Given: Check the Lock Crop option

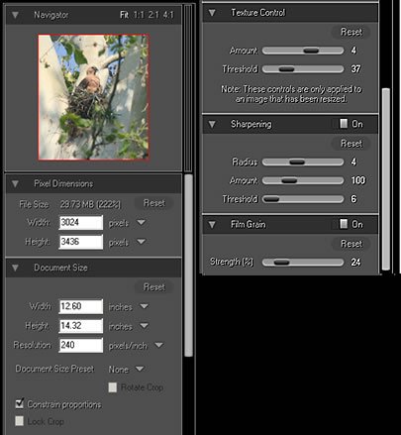Looking at the screenshot, I should (x=20, y=421).
